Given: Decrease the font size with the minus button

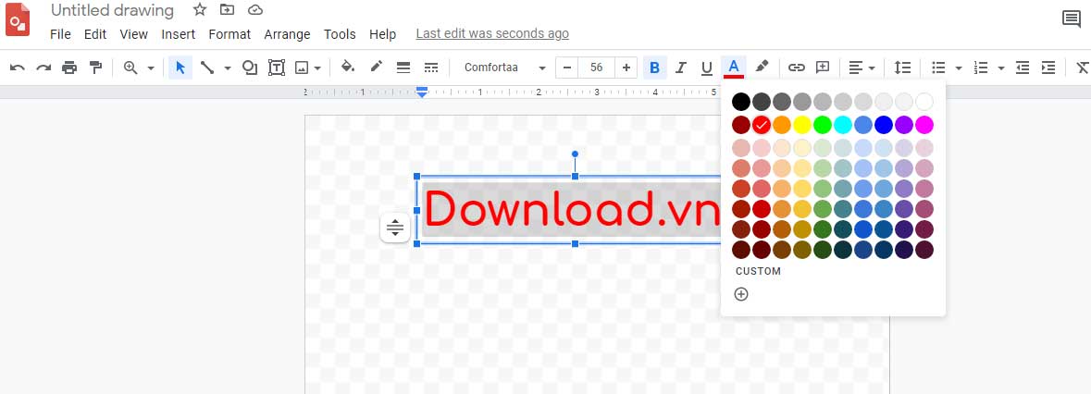Looking at the screenshot, I should click(x=567, y=68).
